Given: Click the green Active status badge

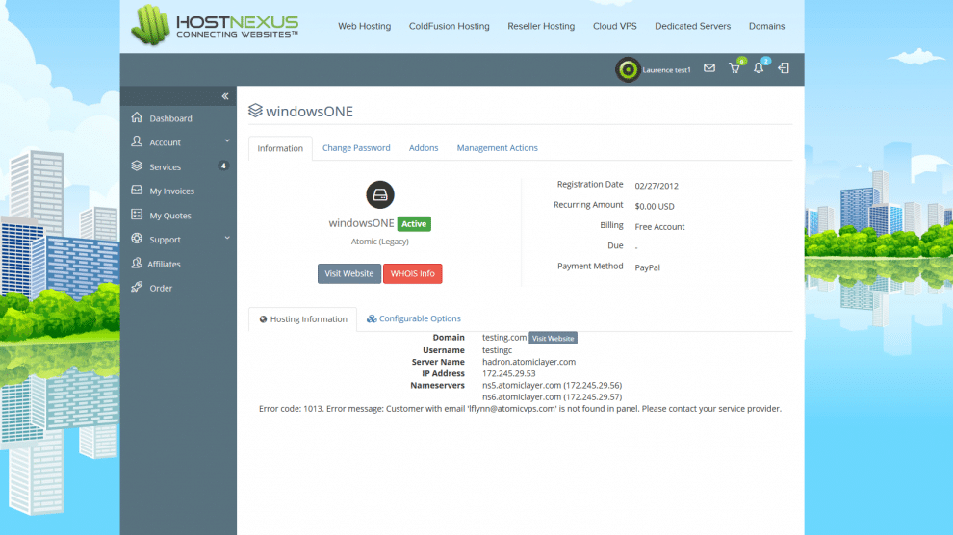Looking at the screenshot, I should [x=414, y=223].
